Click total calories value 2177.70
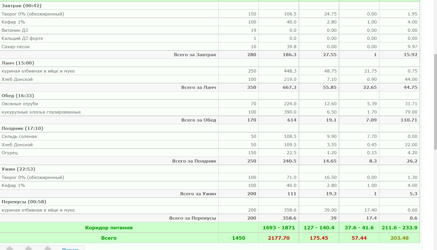 (279, 238)
